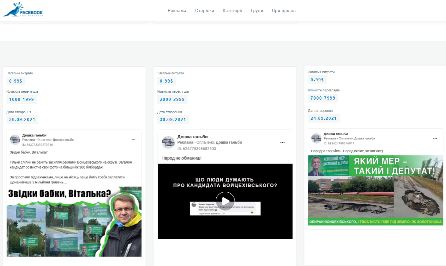Click the Дошка ганьби avatar in third ad
Image resolution: width=446 pixels, height=266 pixels.
pos(316,138)
